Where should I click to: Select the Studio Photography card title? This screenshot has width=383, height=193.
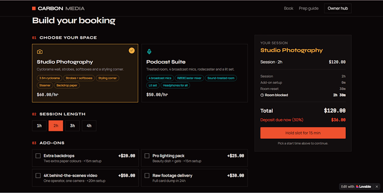tap(65, 62)
